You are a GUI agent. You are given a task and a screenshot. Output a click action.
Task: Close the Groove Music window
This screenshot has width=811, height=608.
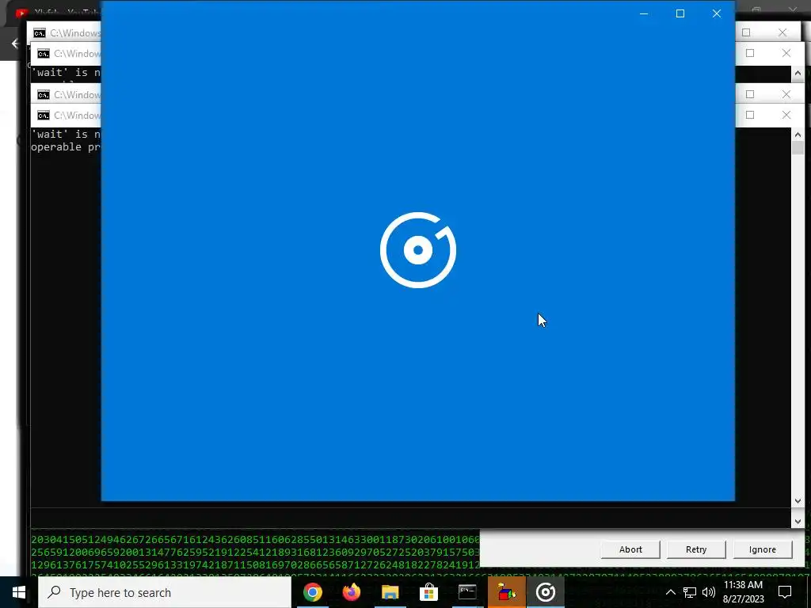(x=716, y=13)
